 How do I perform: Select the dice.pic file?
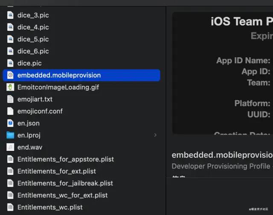pos(81,63)
